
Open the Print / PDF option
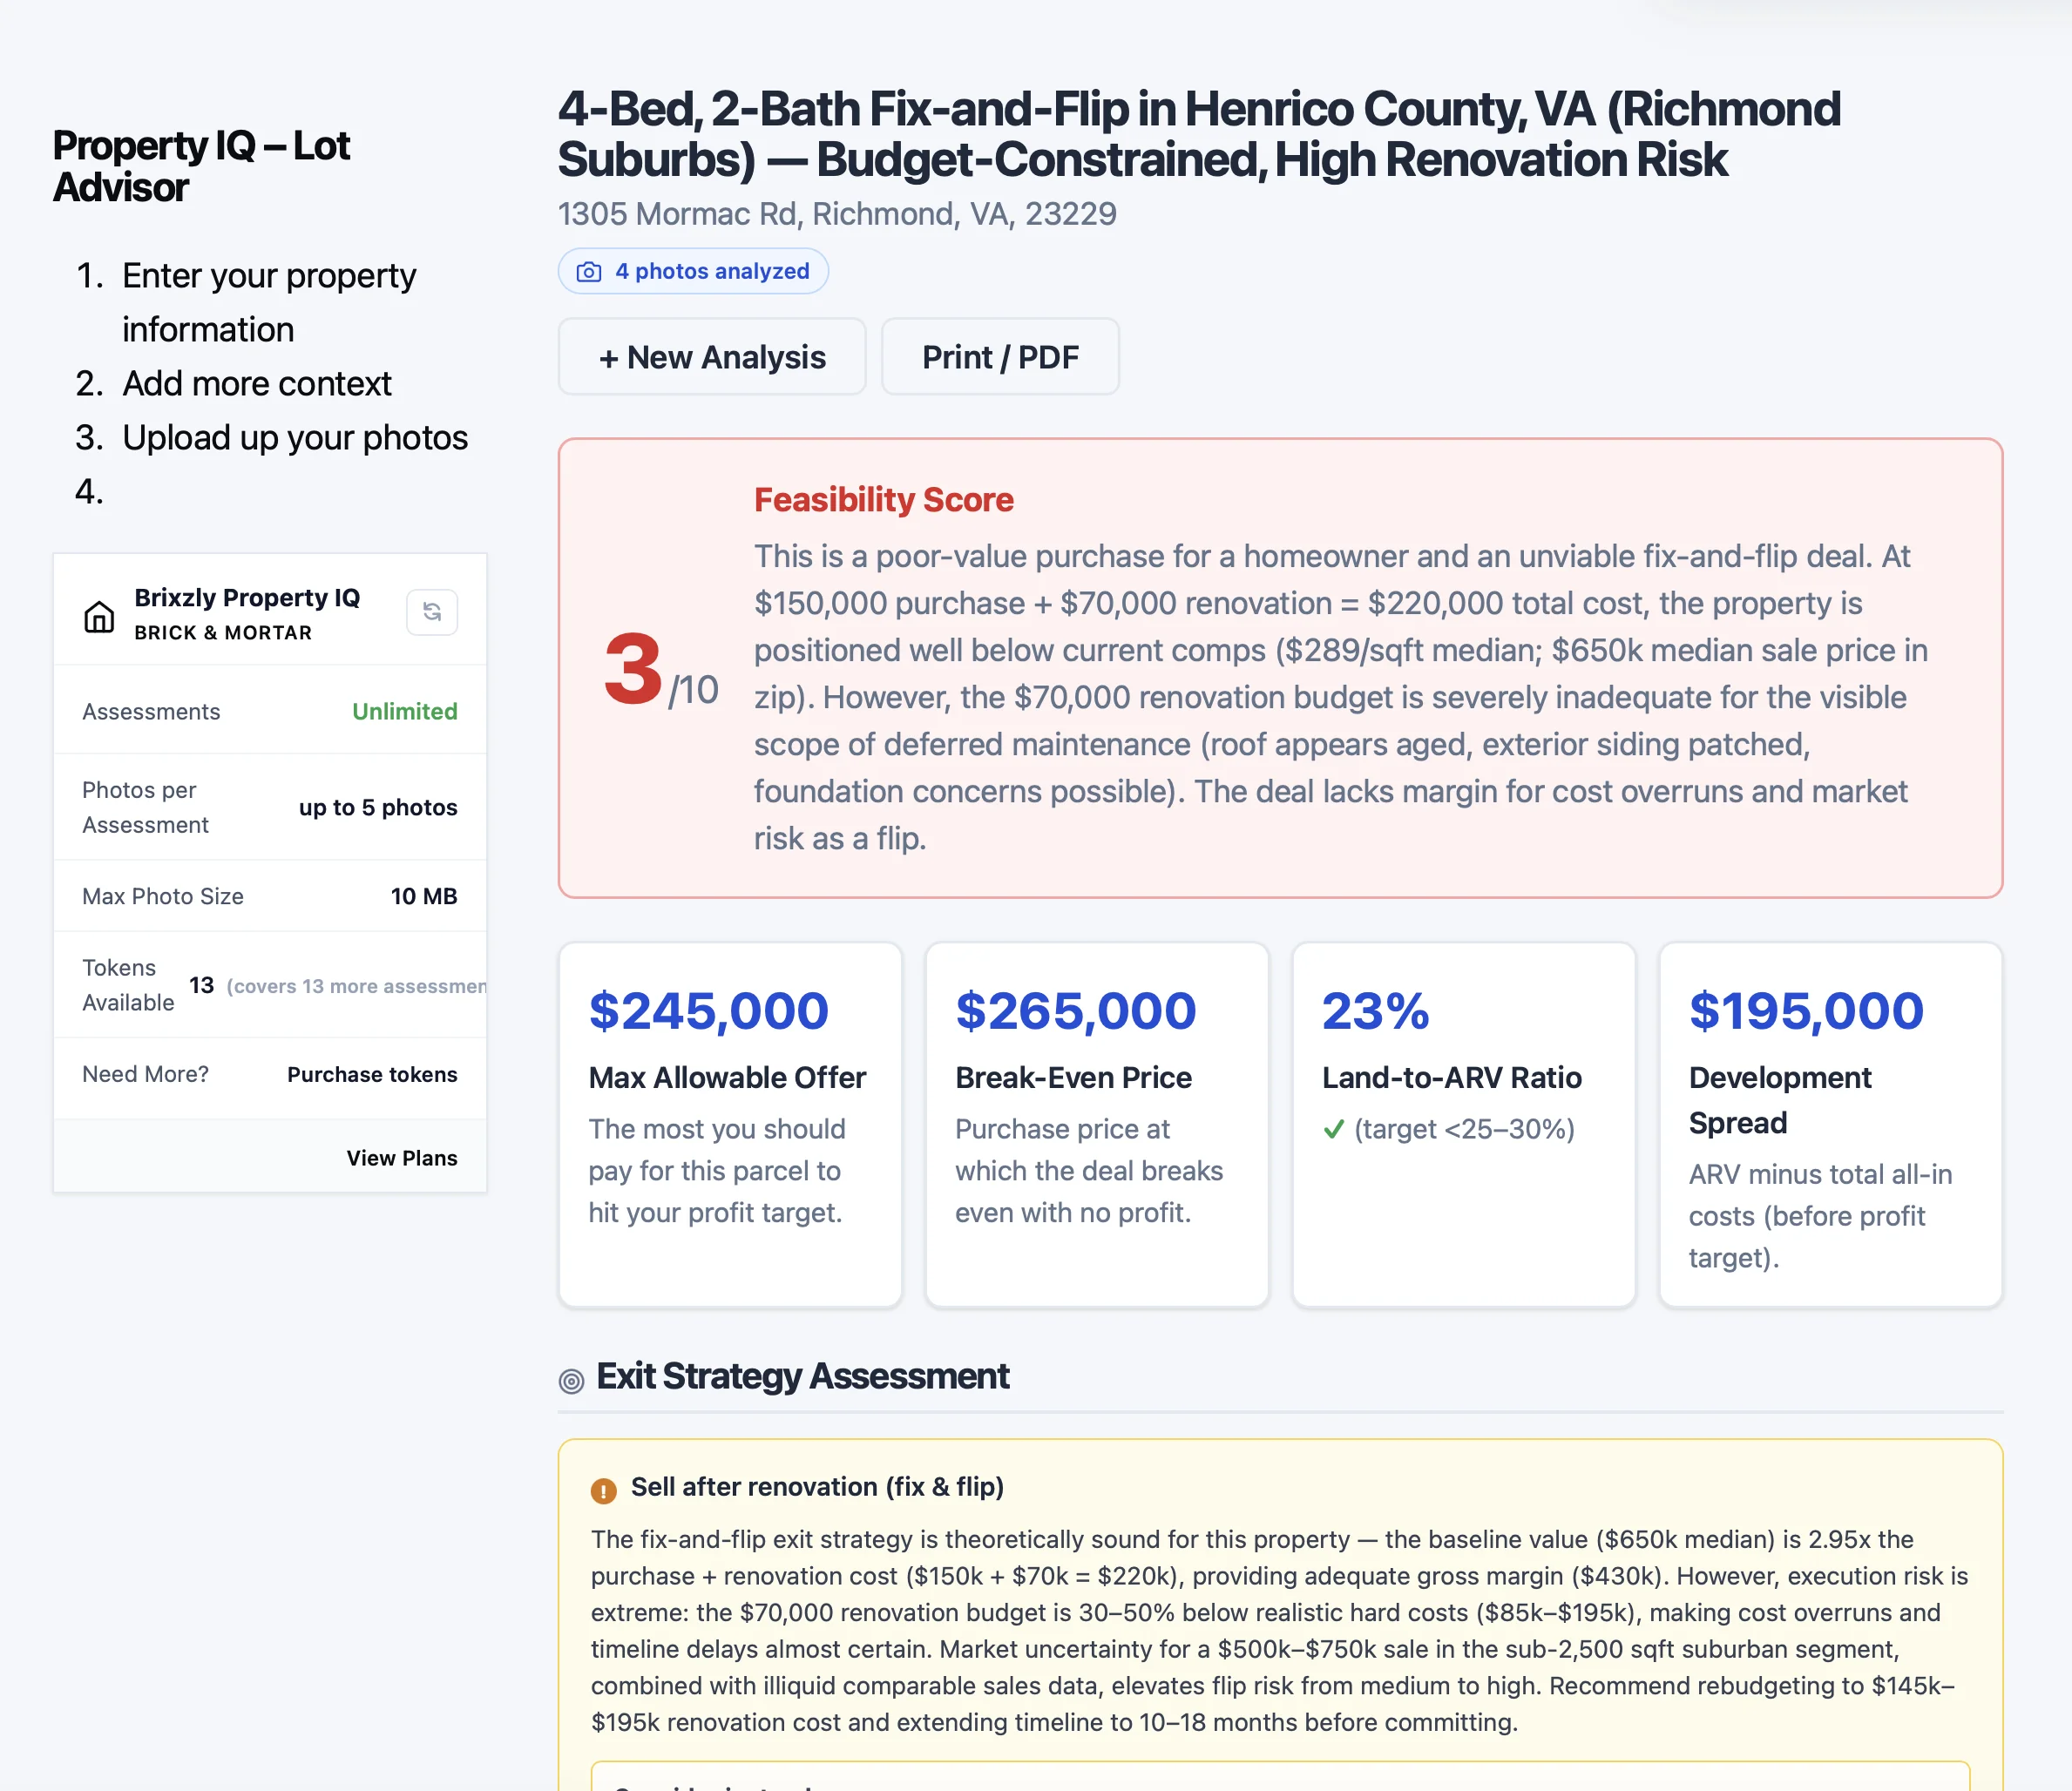pyautogui.click(x=1000, y=357)
